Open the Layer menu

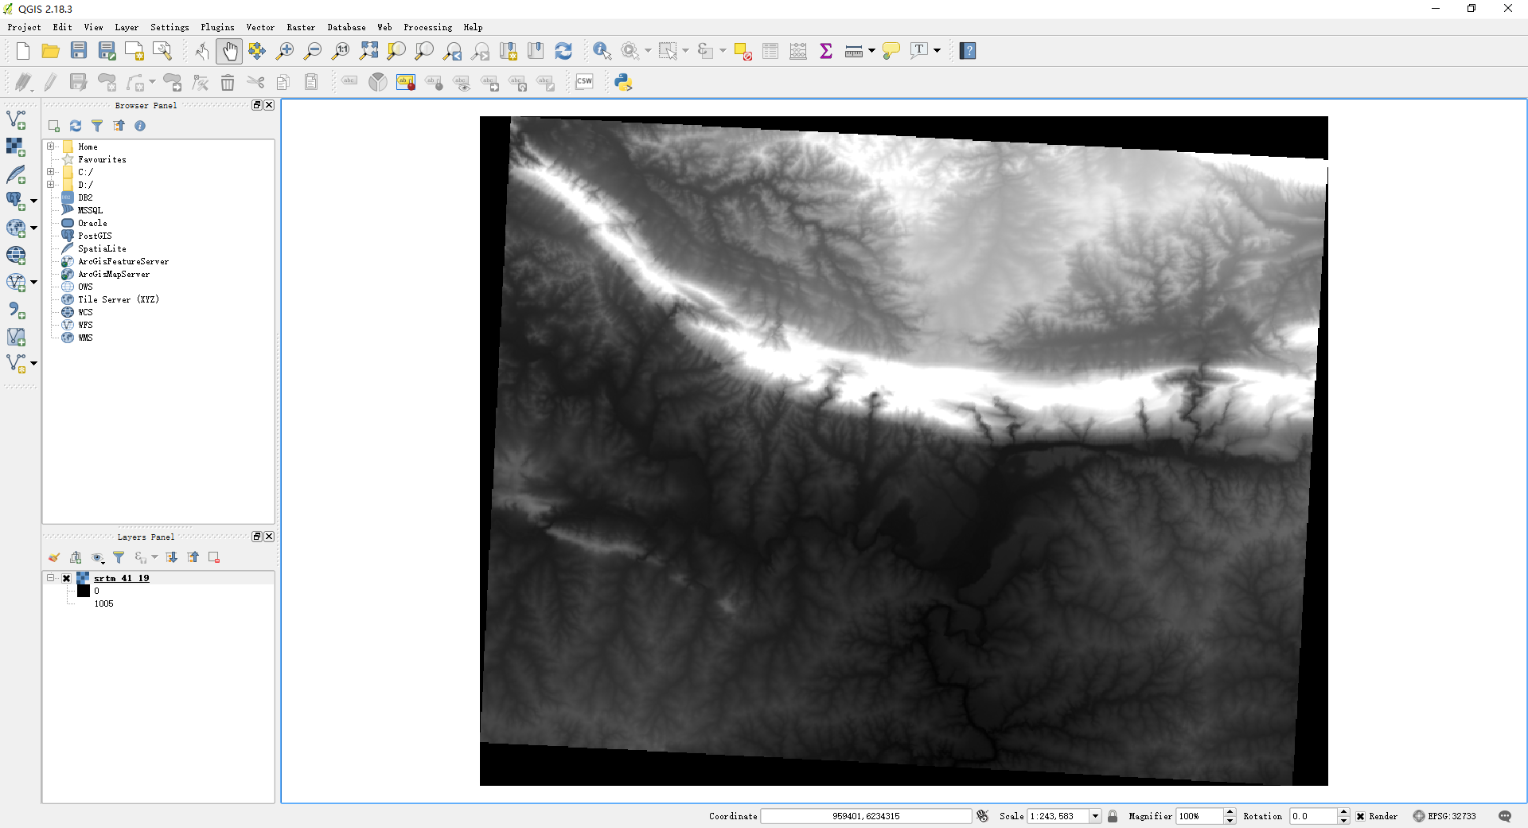point(127,27)
